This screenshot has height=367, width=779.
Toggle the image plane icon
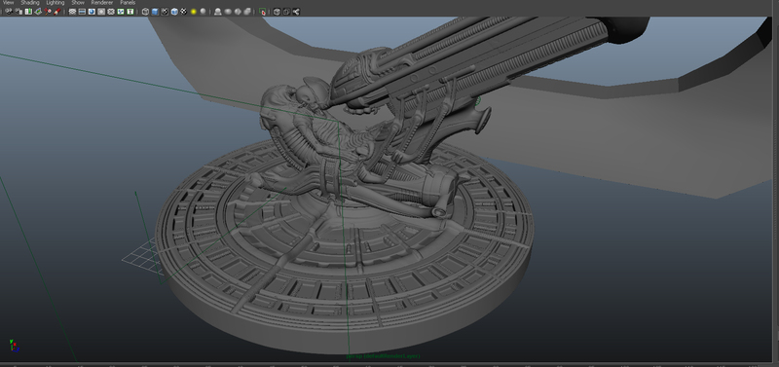point(38,12)
